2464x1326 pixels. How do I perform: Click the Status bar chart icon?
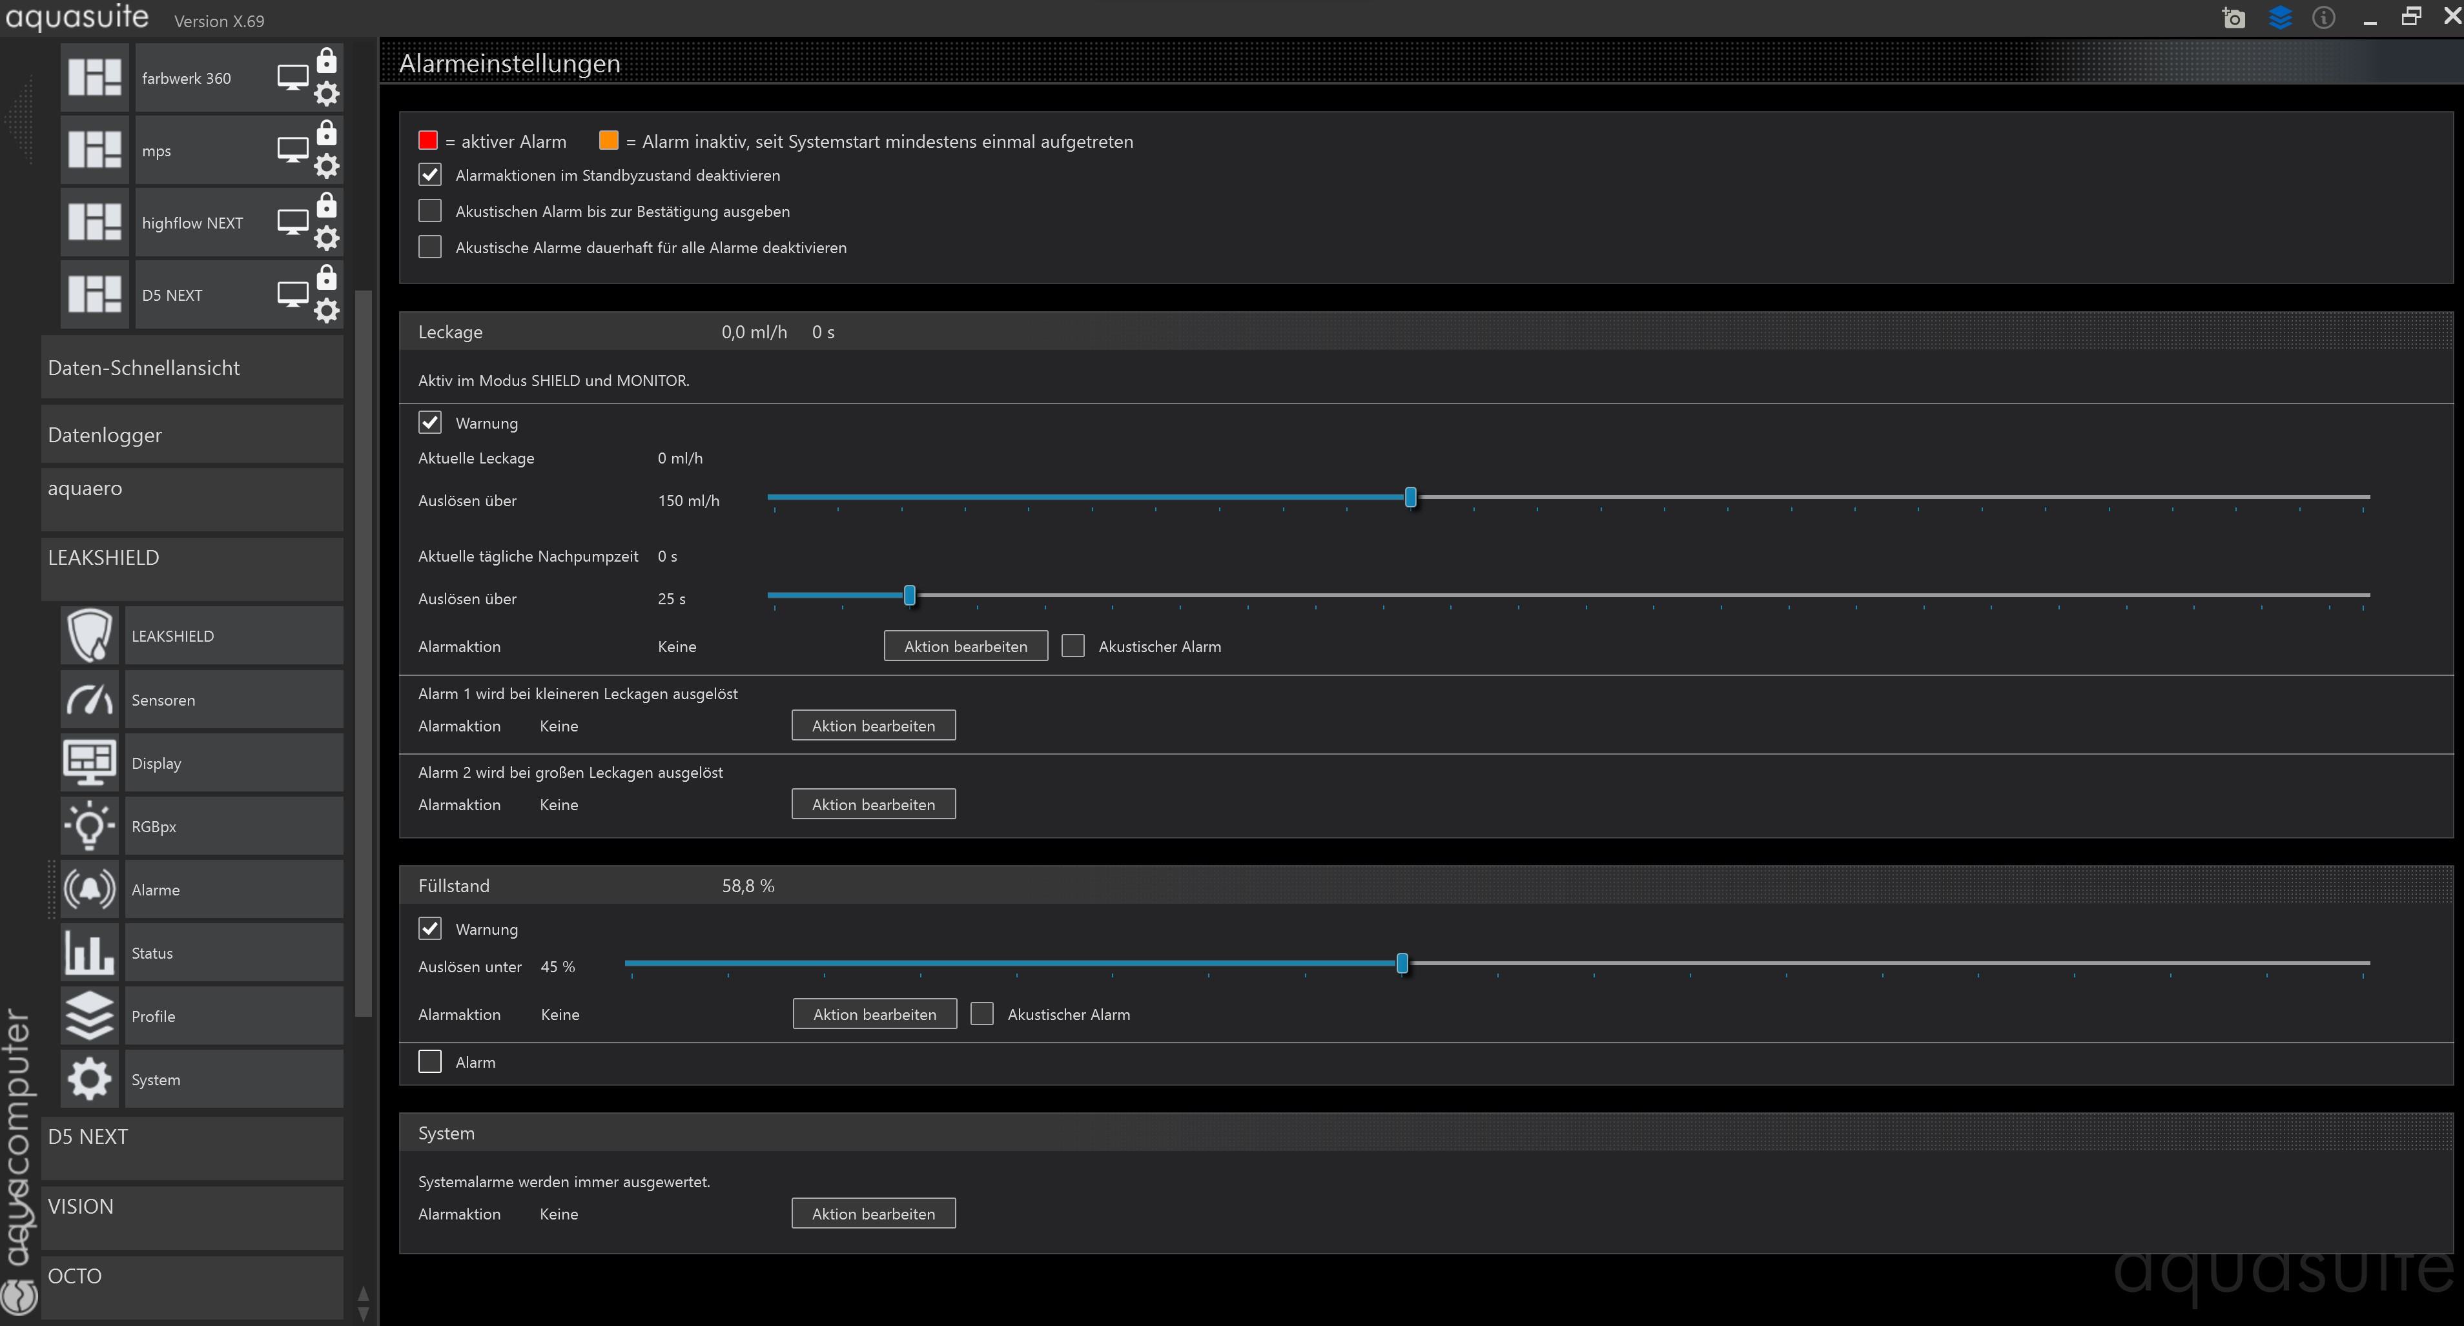pos(90,952)
